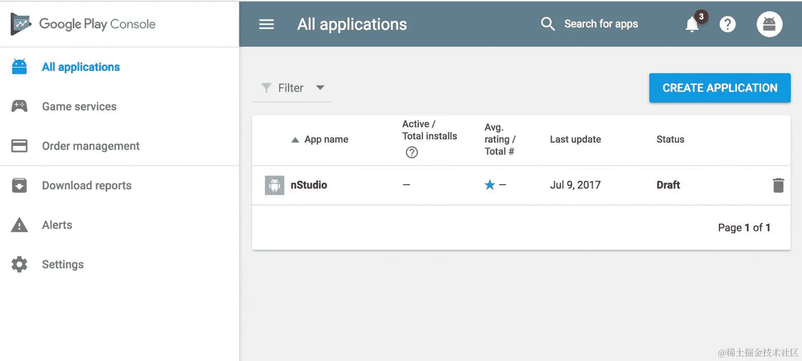Open Active/Total installs help tooltip icon

[x=412, y=152]
